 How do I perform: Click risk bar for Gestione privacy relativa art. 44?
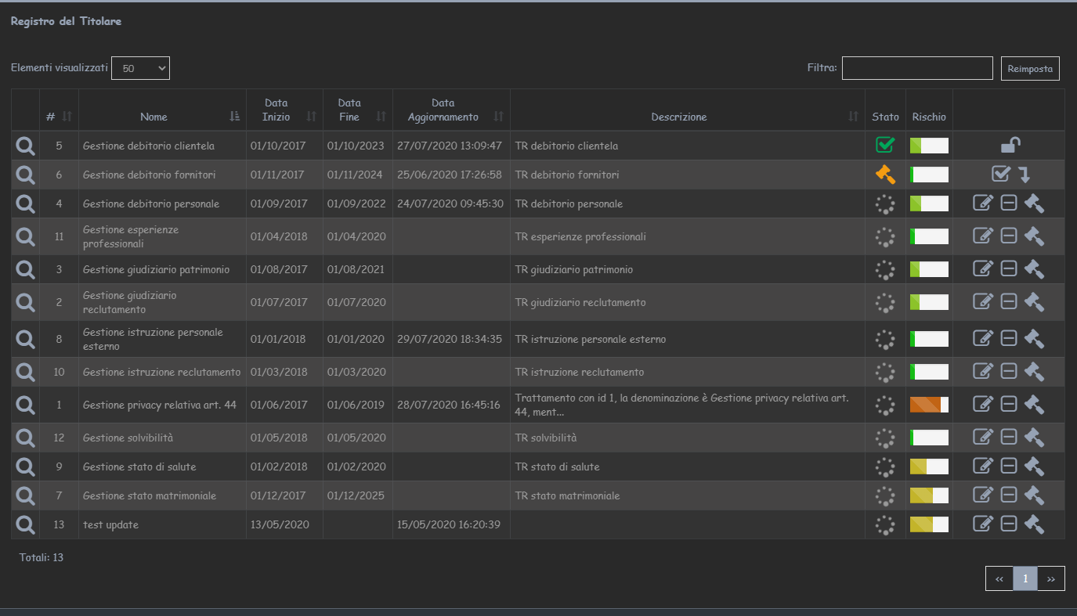(x=929, y=405)
